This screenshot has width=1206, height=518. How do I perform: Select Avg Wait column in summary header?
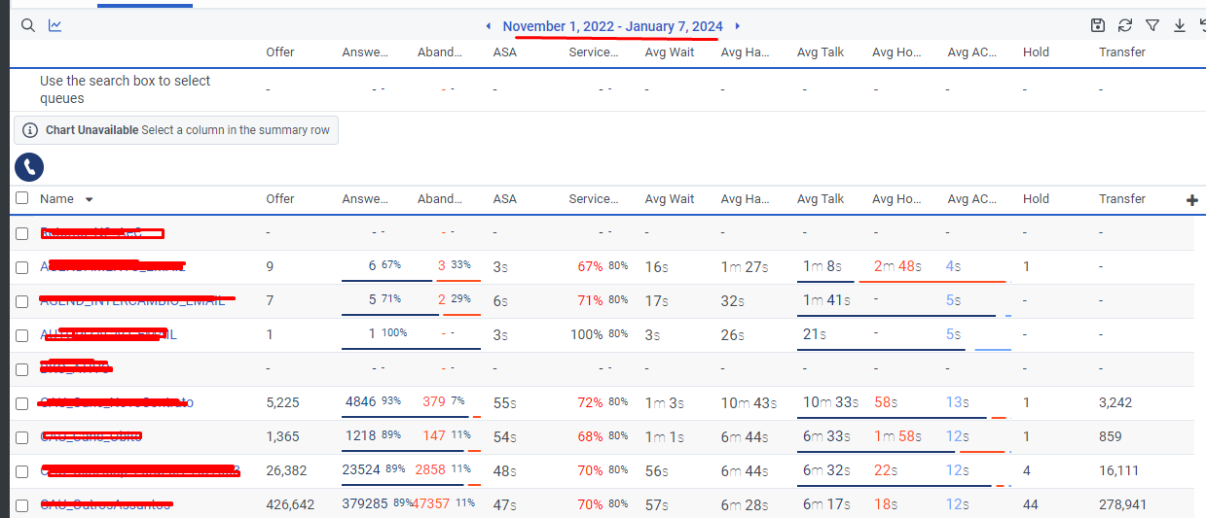point(670,52)
